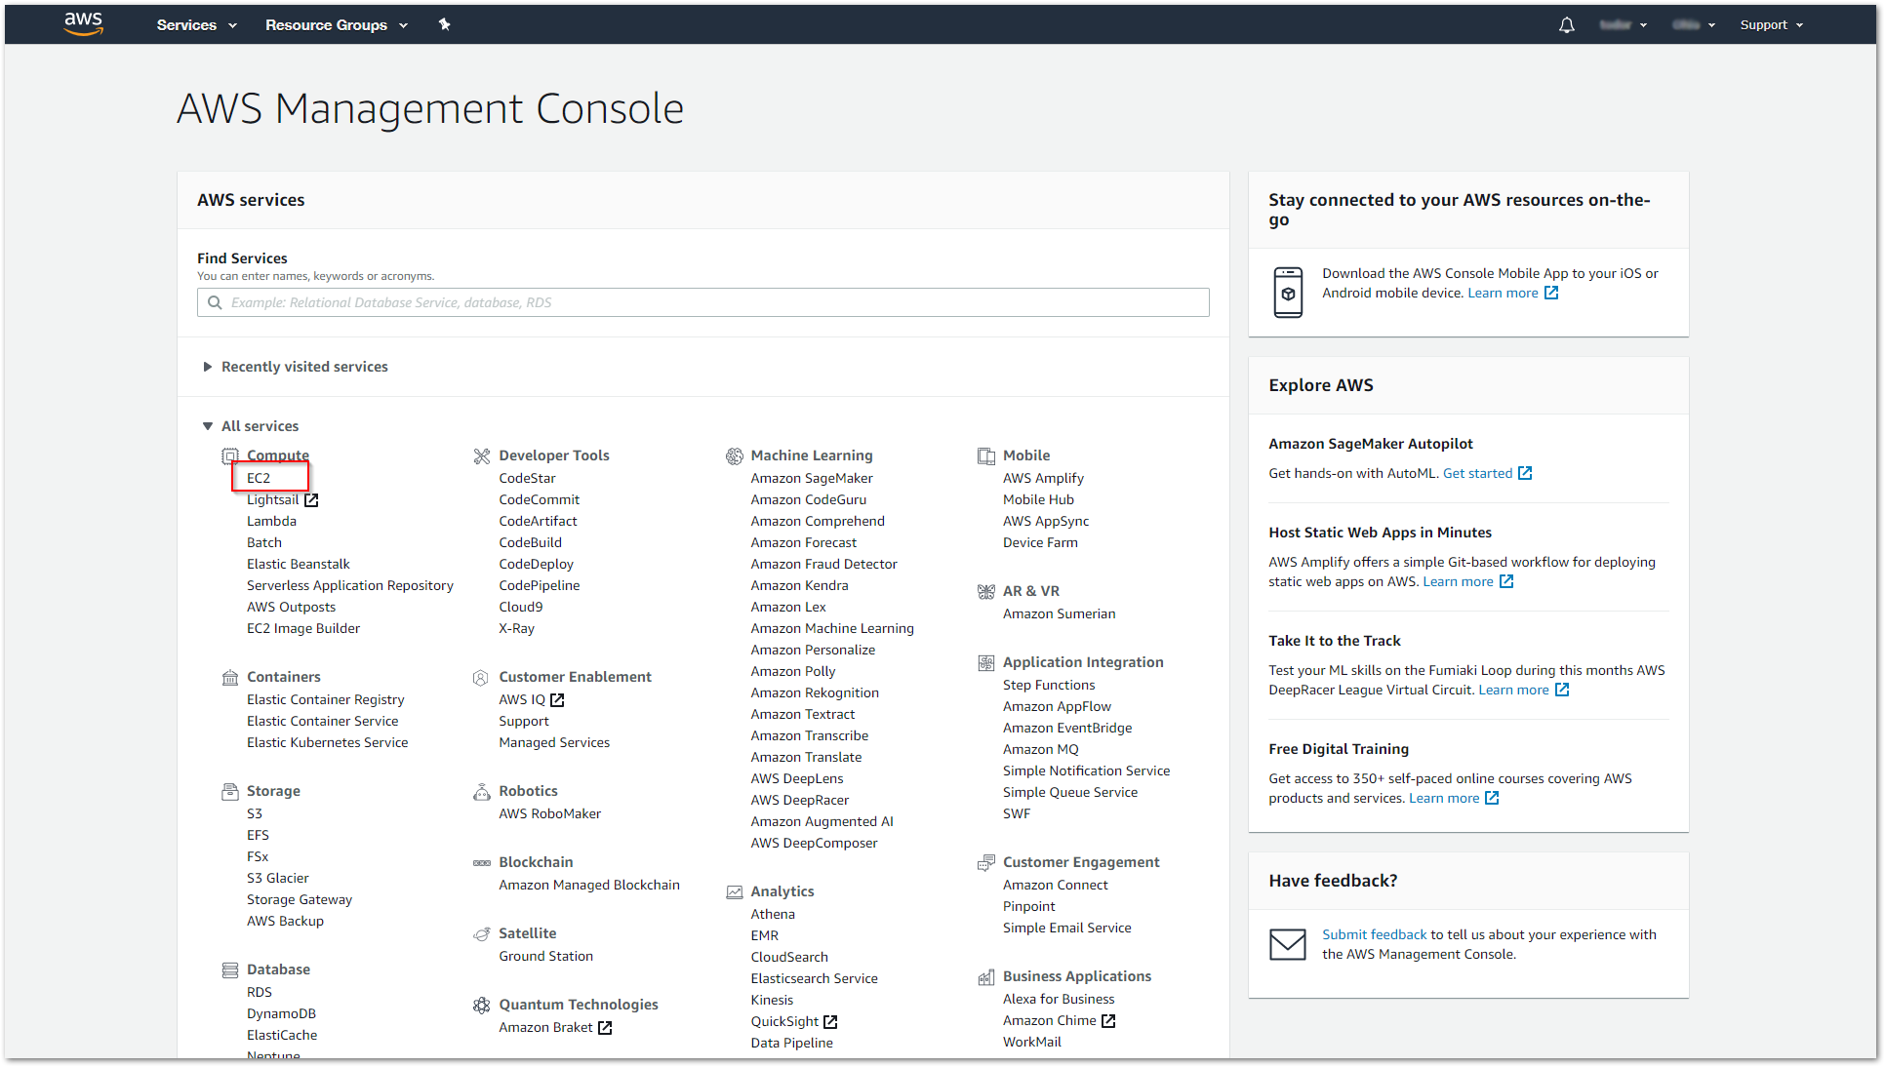Open Step Functions service

1049,685
